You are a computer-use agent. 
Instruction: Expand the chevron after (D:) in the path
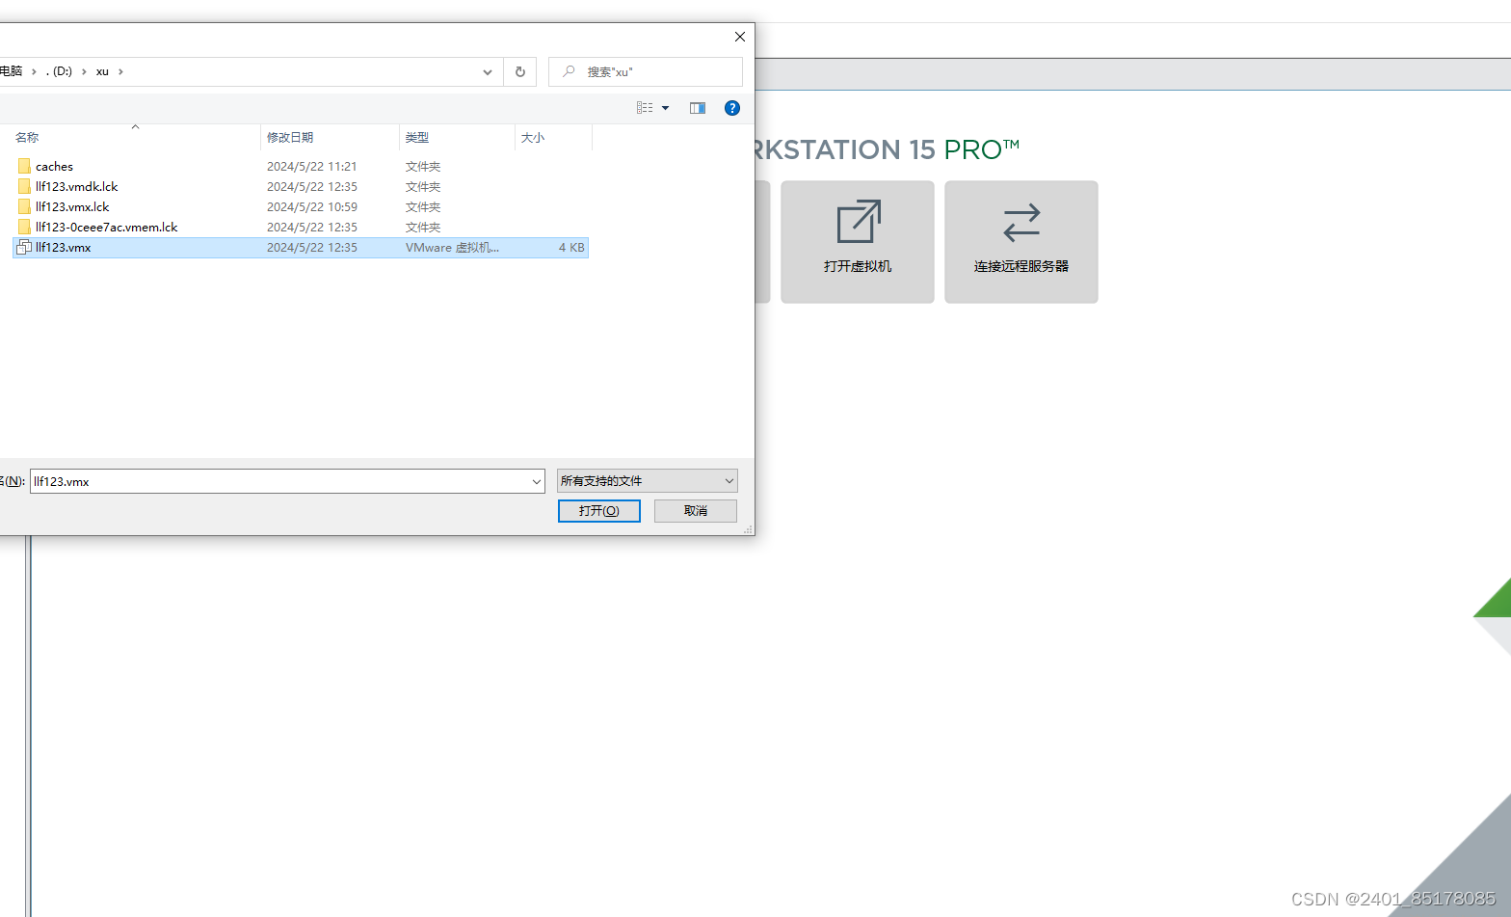[x=84, y=71]
